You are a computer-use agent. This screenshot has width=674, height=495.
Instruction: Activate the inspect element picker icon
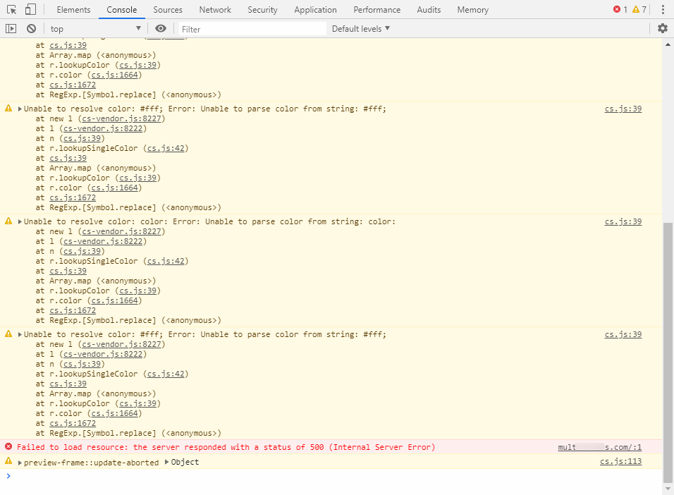(11, 9)
